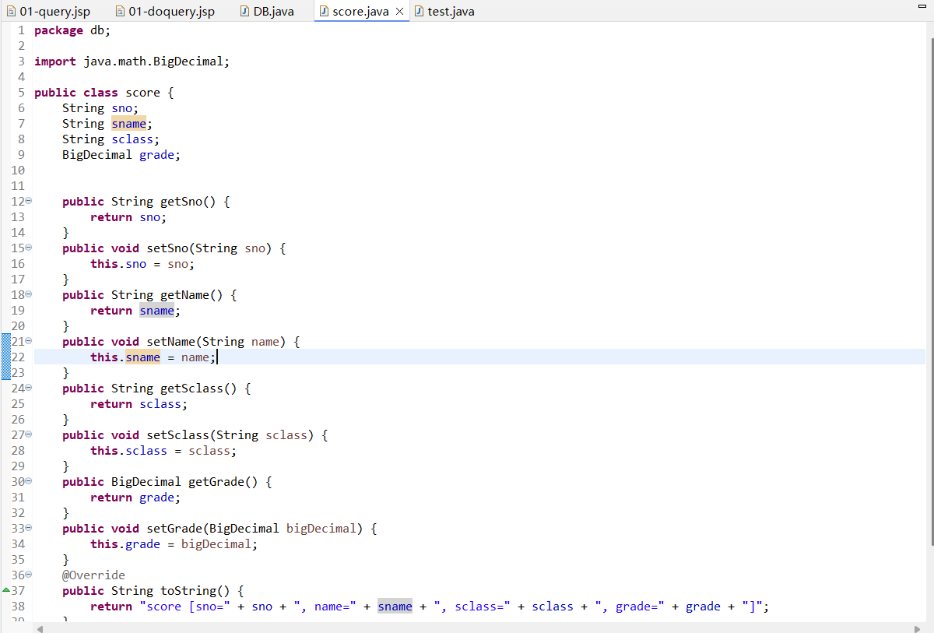Screen dimensions: 934x633
Task: Collapse the getSno method fold marker
Action: point(28,201)
